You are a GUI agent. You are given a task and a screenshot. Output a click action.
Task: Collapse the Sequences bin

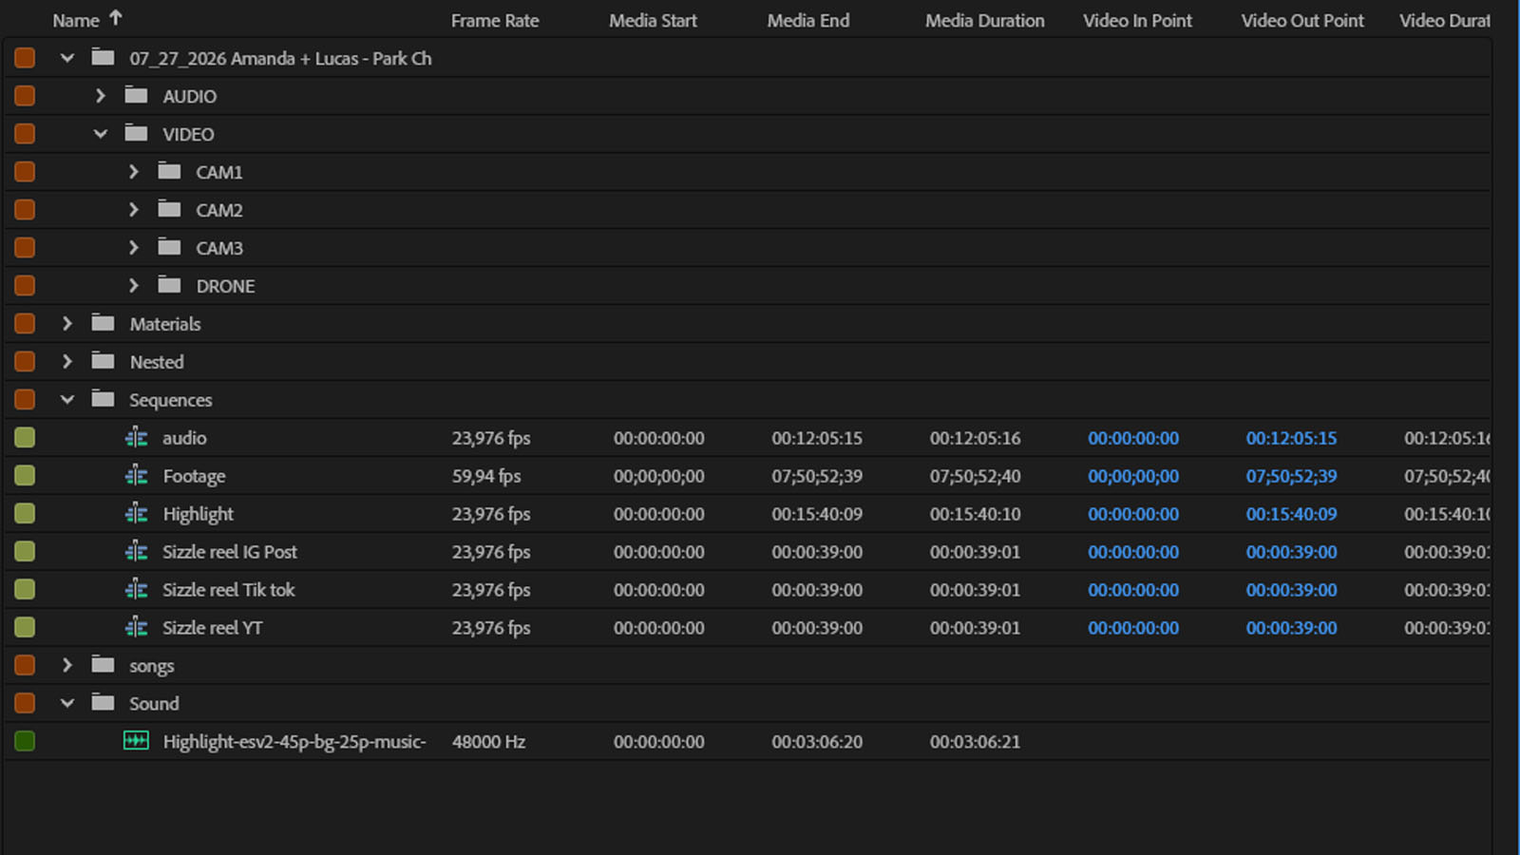(x=66, y=400)
